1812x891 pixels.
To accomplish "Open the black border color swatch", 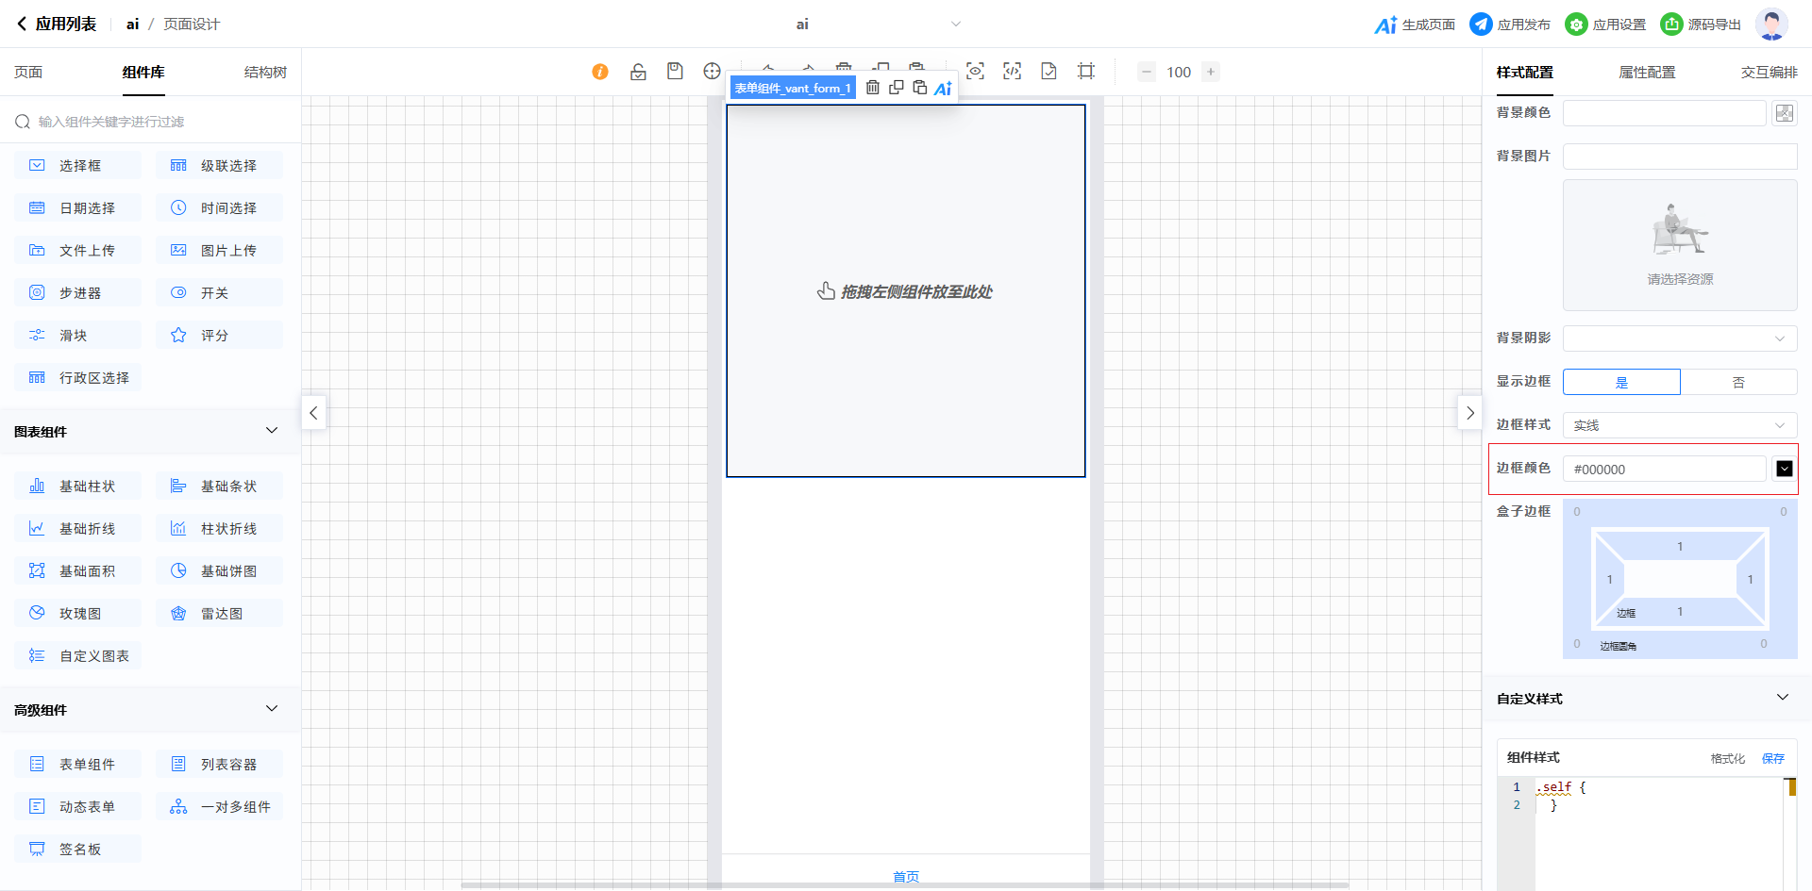I will pyautogui.click(x=1784, y=469).
